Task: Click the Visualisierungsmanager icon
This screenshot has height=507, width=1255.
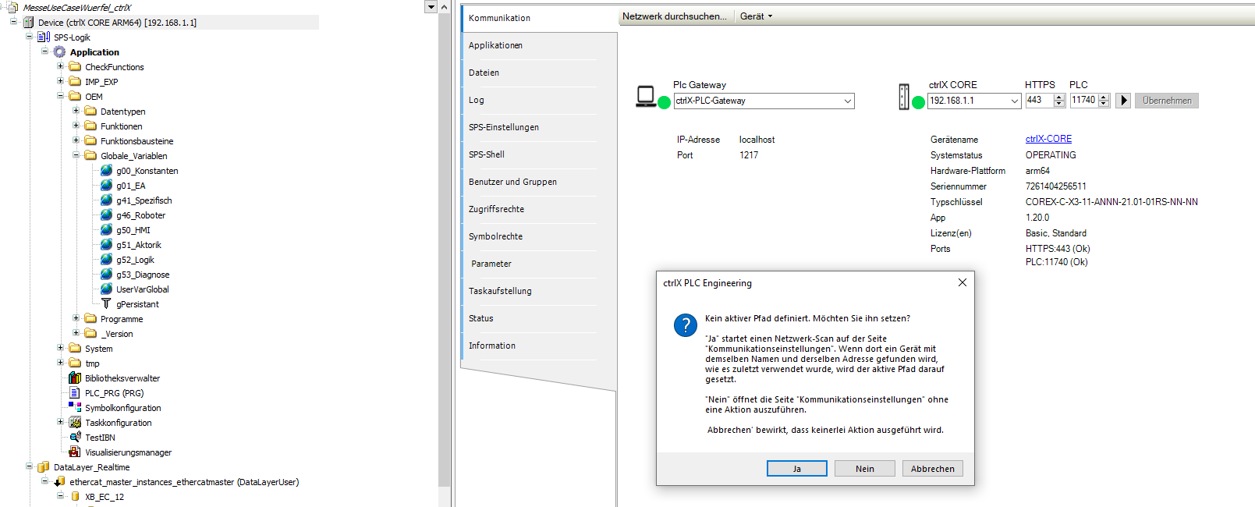Action: 75,452
